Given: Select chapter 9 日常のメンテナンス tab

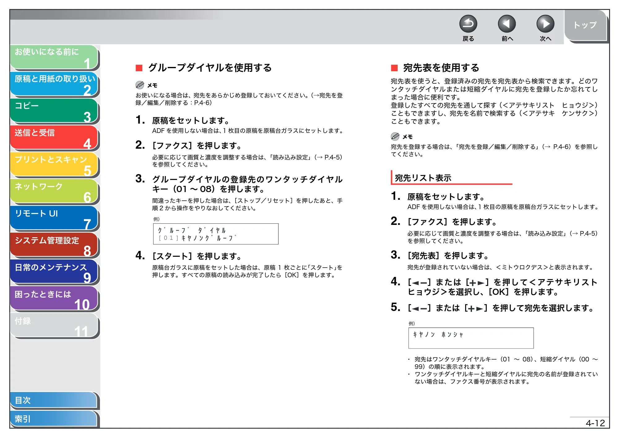Looking at the screenshot, I should [54, 272].
